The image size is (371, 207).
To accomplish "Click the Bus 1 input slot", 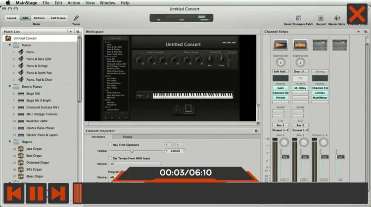I will coord(280,125).
